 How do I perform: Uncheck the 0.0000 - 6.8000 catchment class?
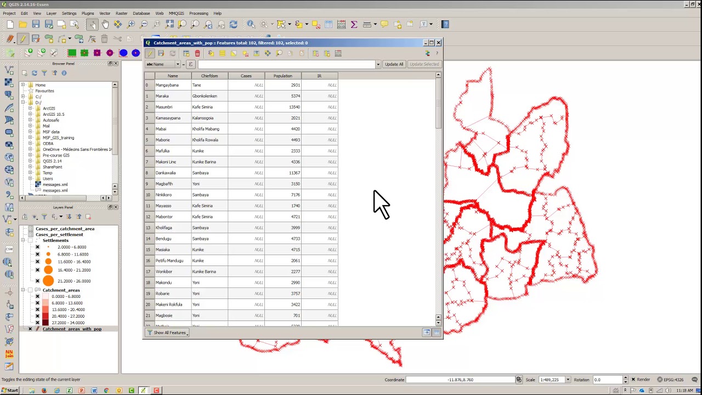point(37,297)
